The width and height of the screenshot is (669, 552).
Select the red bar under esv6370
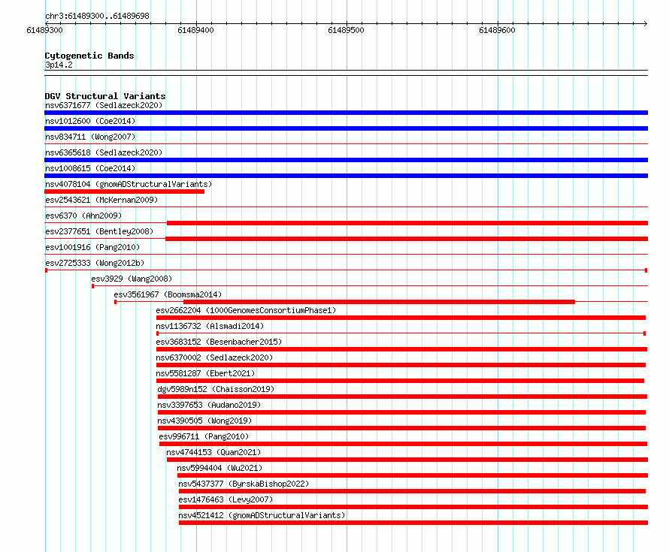[407, 223]
